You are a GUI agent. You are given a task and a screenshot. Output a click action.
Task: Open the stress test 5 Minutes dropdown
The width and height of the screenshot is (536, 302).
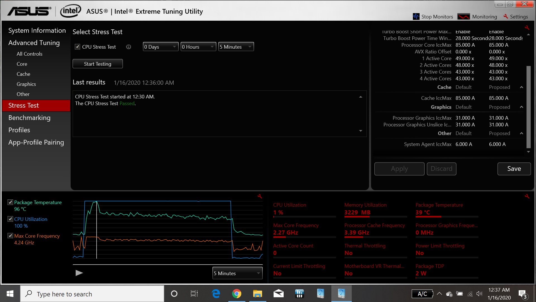(x=236, y=47)
